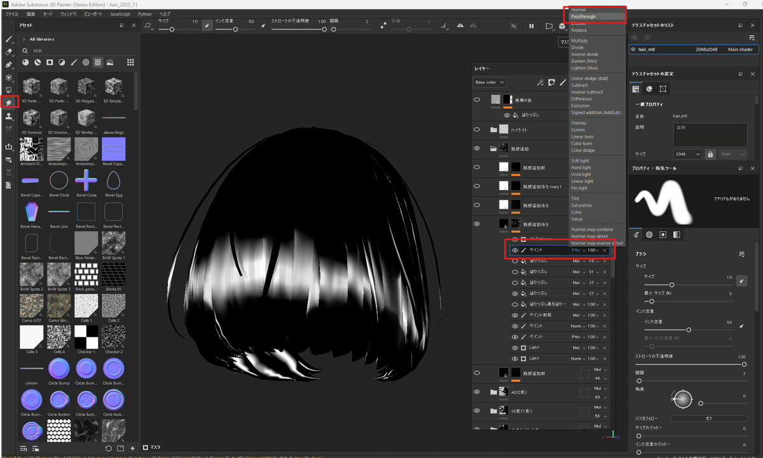Open the Export textures icon in left toolbar
The width and height of the screenshot is (763, 458).
(9, 146)
